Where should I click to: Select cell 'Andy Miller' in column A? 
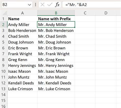pos(22,25)
